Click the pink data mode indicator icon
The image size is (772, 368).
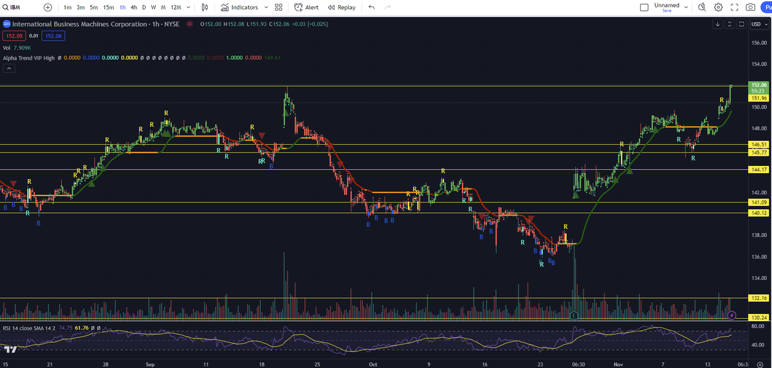[x=188, y=24]
